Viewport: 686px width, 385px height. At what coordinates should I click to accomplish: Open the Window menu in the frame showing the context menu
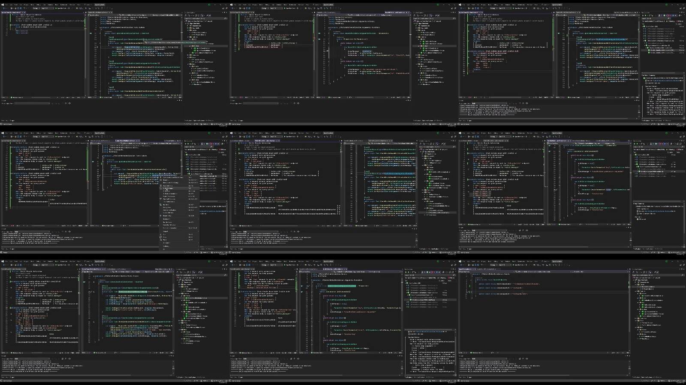point(72,133)
